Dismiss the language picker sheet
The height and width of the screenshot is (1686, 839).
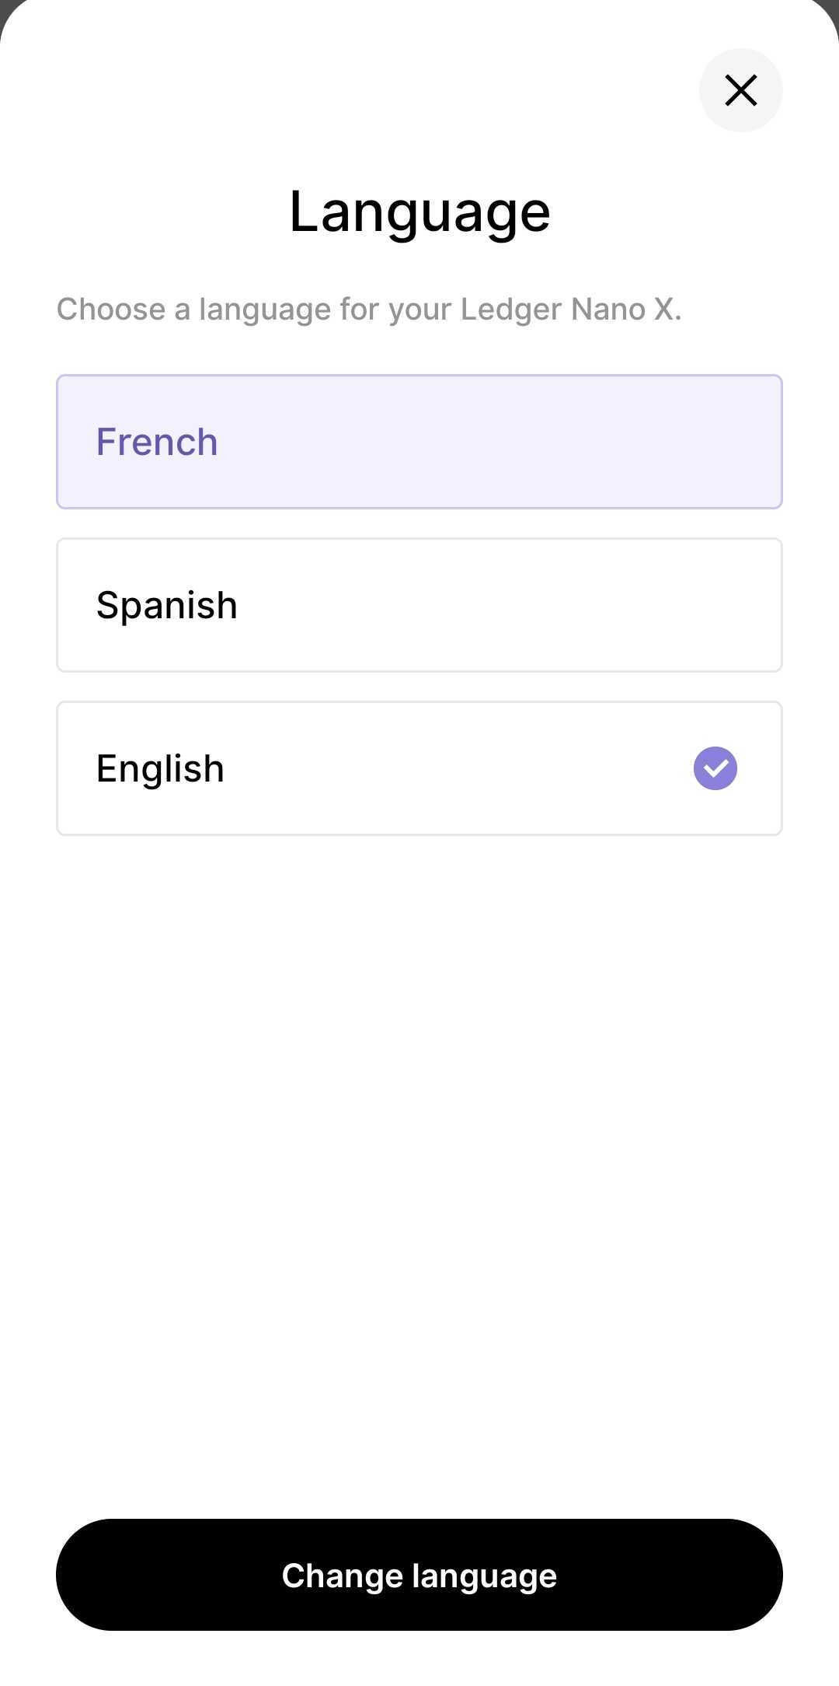pyautogui.click(x=740, y=90)
